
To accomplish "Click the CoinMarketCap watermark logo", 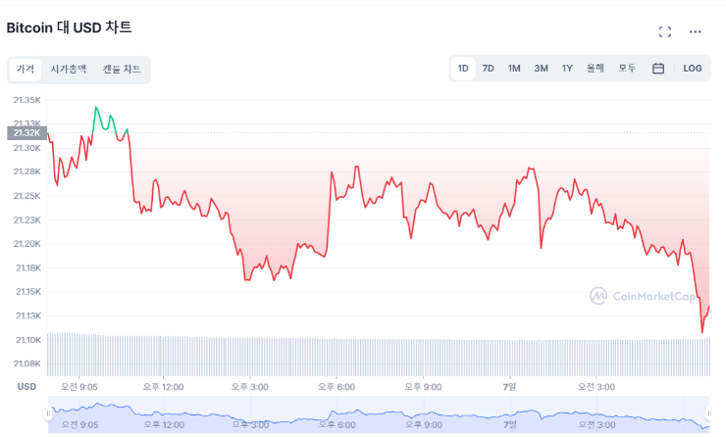I will point(648,295).
